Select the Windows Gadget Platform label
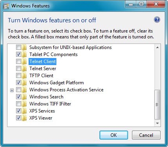 56,83
